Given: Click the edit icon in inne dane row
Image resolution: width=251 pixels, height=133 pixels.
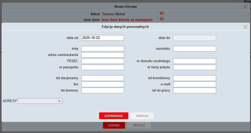Looking at the screenshot, I should coord(157,19).
